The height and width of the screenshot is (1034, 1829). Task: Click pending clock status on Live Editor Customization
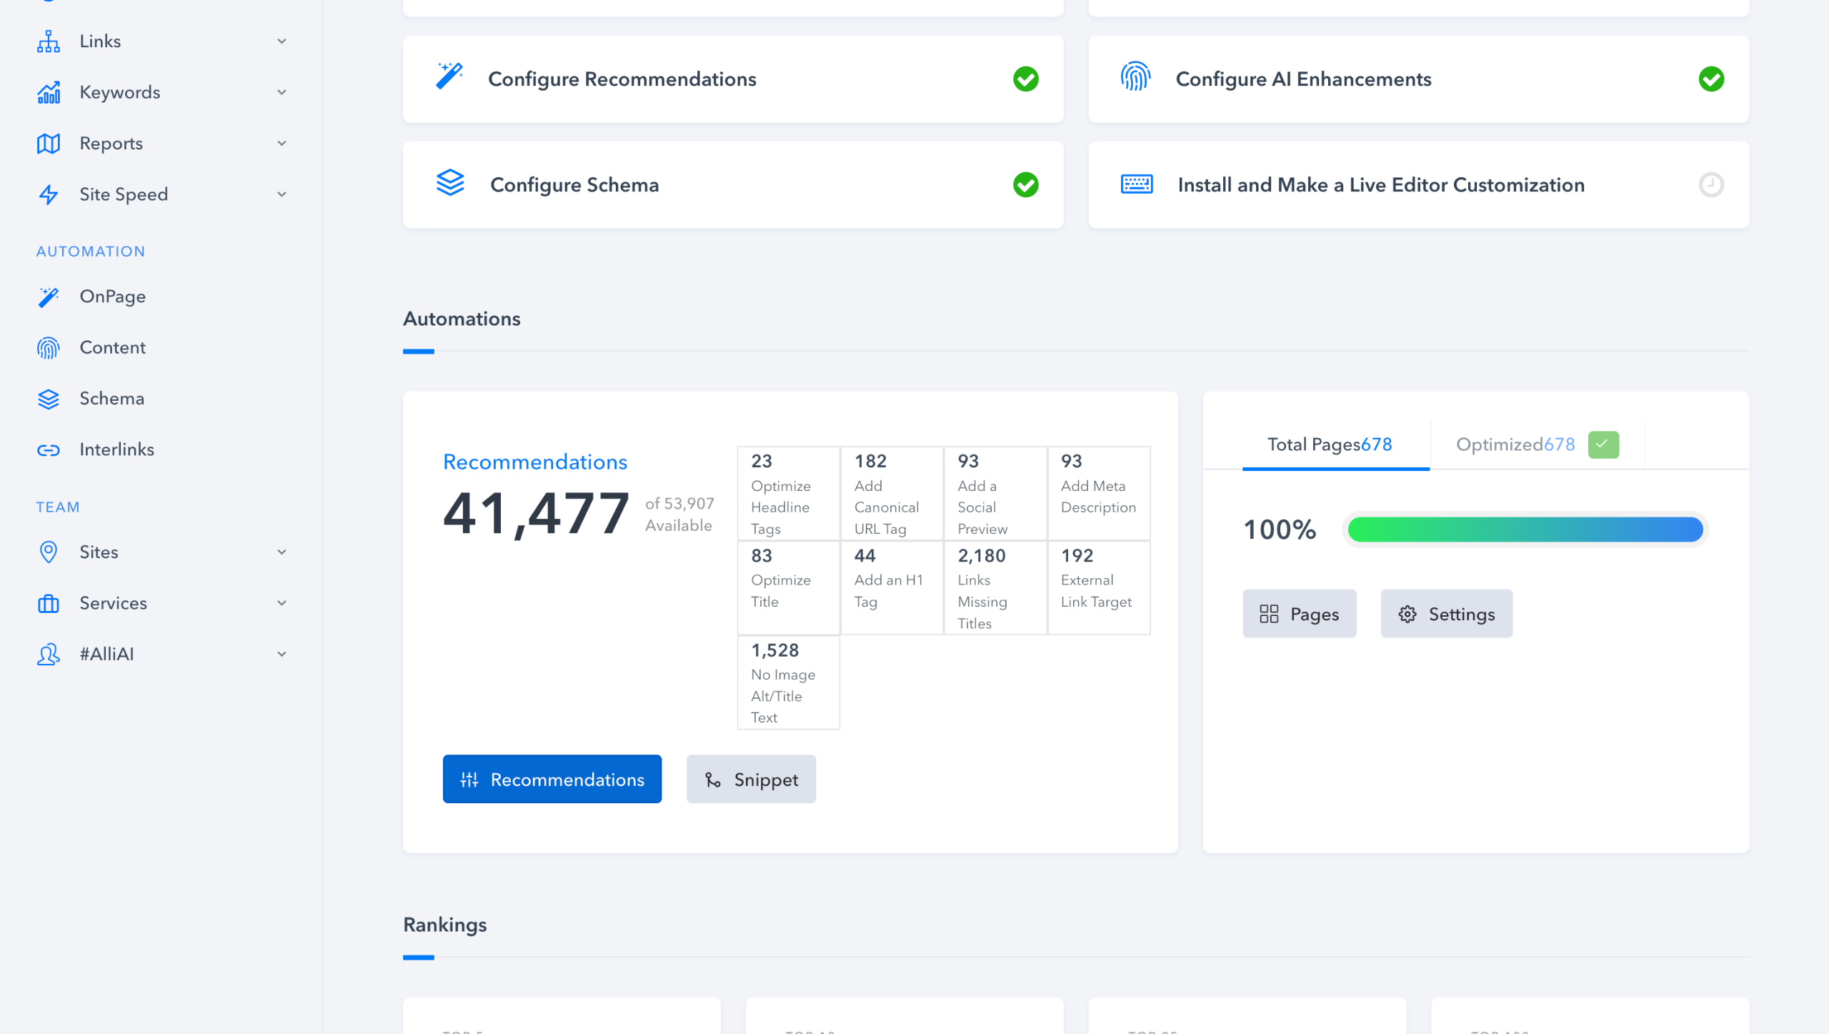coord(1710,185)
